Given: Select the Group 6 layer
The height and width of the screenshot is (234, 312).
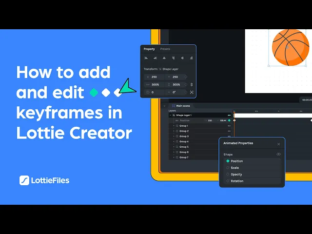Looking at the screenshot, I should tap(184, 152).
